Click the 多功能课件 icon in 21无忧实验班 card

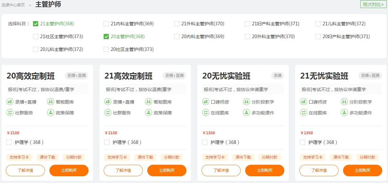click(344, 113)
